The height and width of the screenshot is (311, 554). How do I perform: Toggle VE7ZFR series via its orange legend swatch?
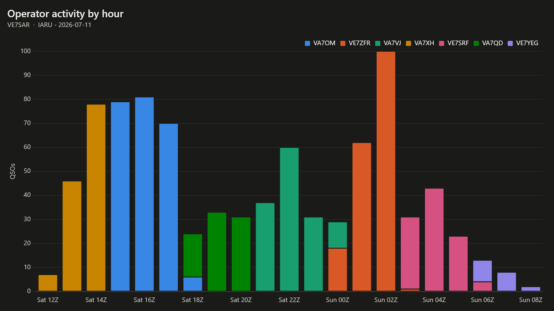pyautogui.click(x=343, y=43)
